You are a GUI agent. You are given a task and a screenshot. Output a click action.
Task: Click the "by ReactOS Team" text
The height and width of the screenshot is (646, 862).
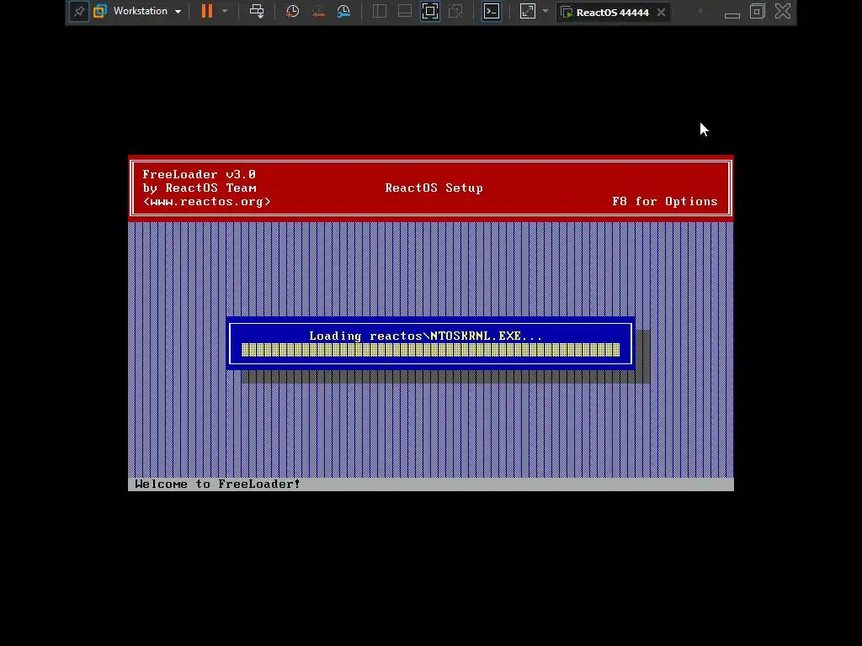click(199, 188)
